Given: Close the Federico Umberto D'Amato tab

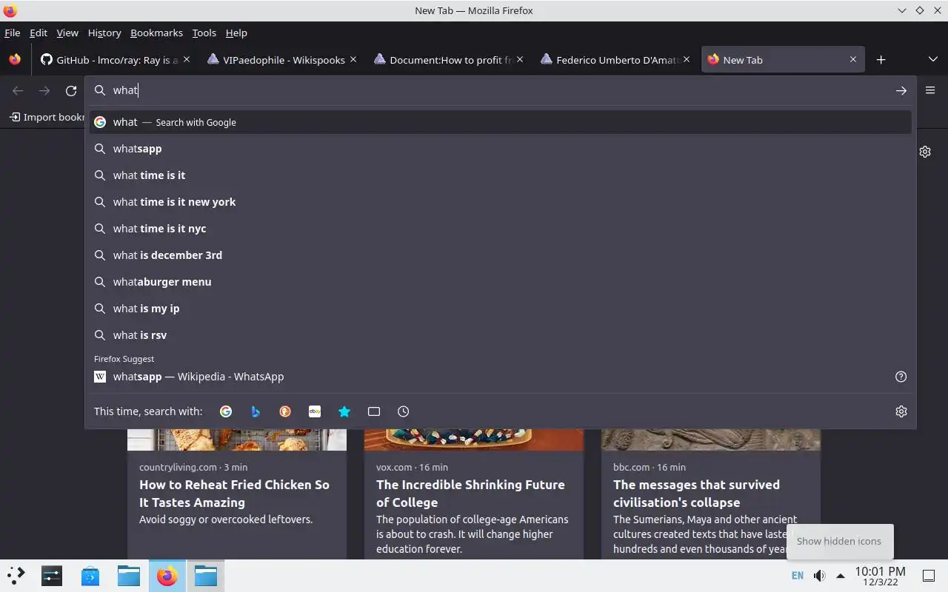Looking at the screenshot, I should 687,59.
